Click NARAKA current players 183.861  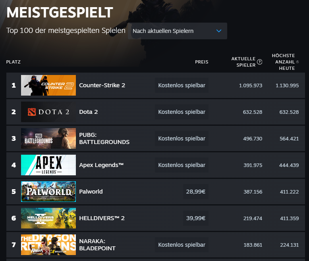click(x=253, y=245)
